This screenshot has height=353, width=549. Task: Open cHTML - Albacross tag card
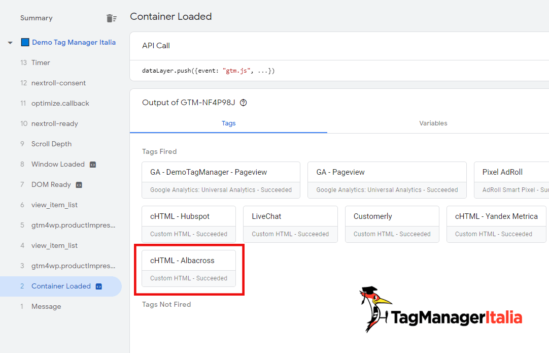coord(189,269)
